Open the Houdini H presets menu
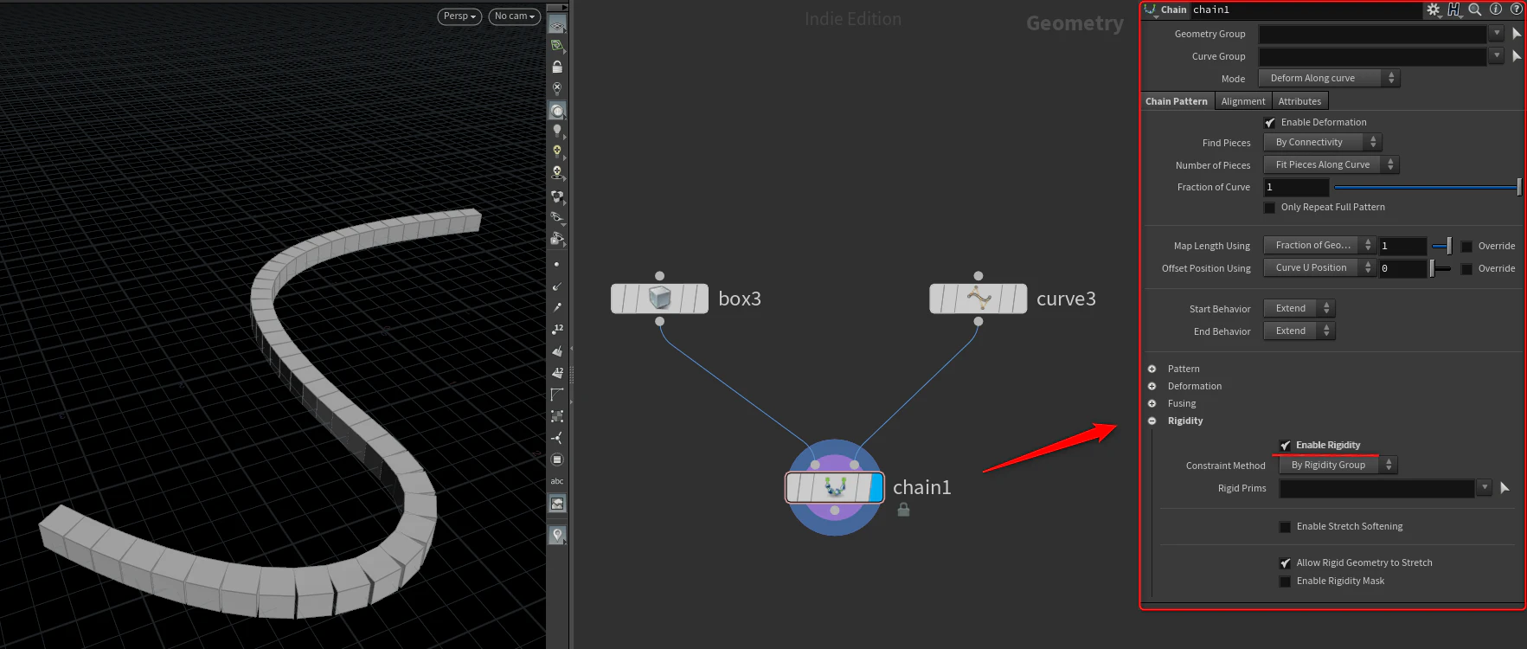Screen dimensions: 1527x649 [1454, 10]
